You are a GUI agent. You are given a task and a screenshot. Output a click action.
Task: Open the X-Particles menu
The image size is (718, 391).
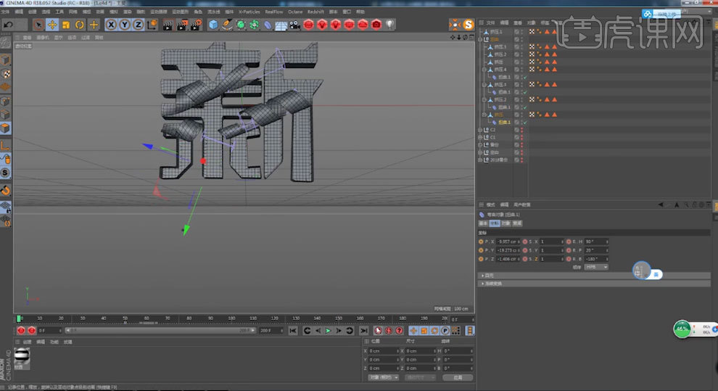(249, 12)
